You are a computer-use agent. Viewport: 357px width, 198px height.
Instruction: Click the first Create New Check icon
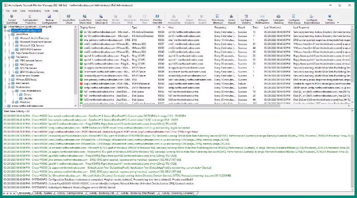pos(69,16)
